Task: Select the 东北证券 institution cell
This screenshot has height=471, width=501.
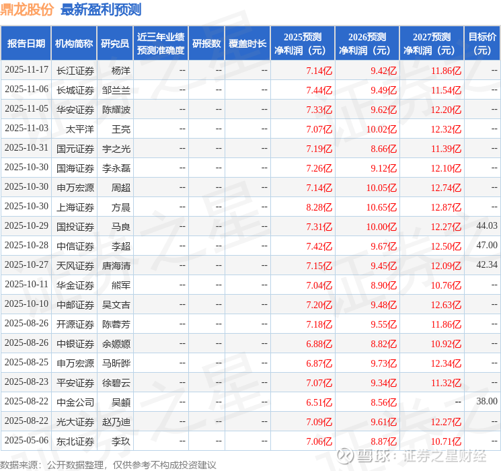Action: coord(75,441)
